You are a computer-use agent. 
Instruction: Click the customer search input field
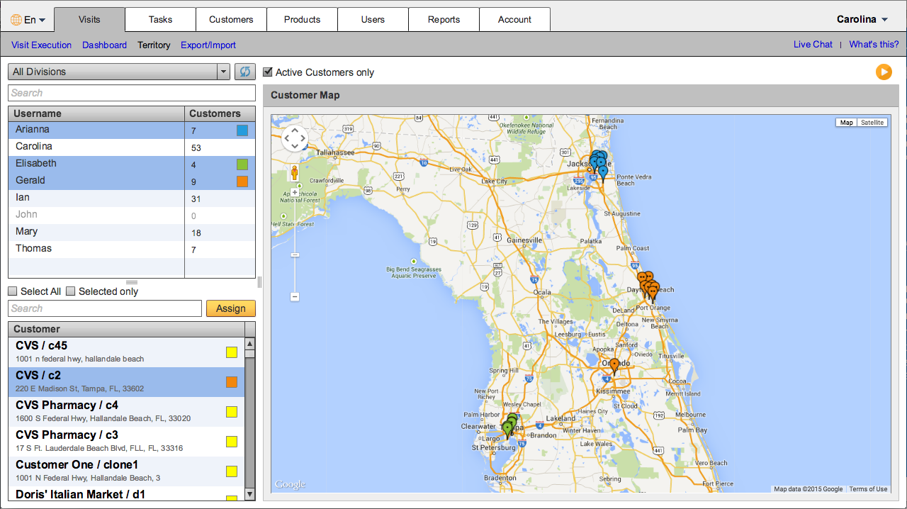tap(105, 308)
